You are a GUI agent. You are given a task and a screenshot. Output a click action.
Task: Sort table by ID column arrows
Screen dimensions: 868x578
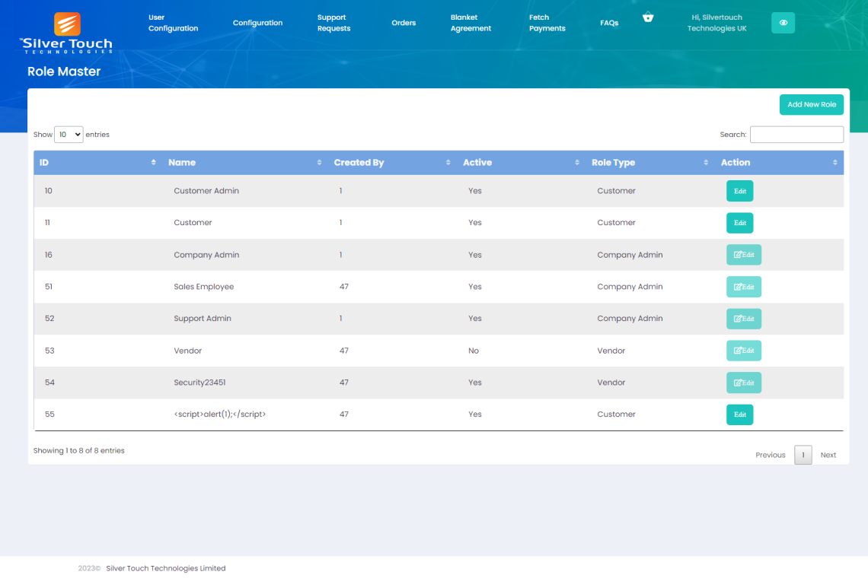tap(153, 163)
